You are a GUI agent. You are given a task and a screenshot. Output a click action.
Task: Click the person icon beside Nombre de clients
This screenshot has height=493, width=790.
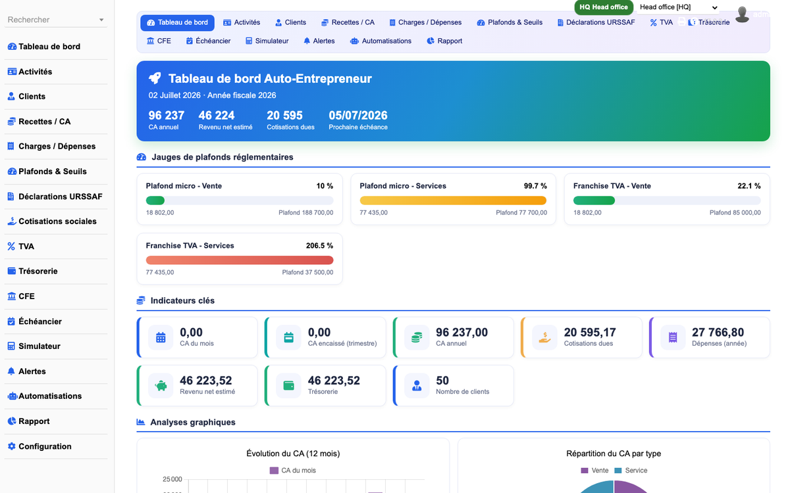(417, 385)
